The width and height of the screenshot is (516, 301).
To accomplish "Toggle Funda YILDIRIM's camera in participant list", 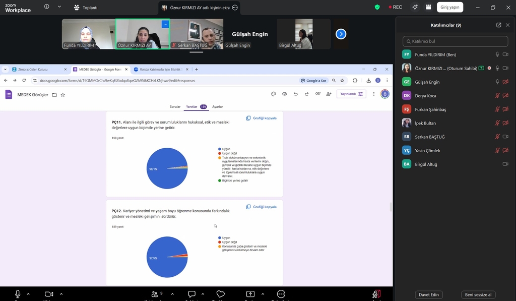I will click(x=505, y=54).
